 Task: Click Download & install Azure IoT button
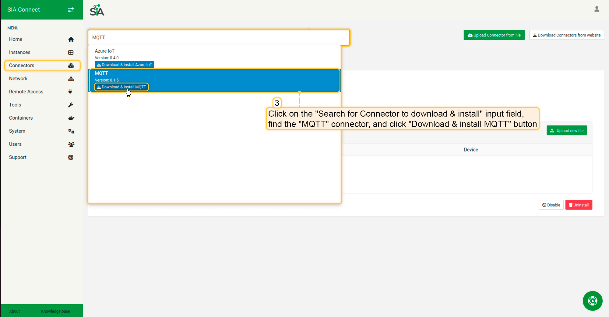point(124,65)
